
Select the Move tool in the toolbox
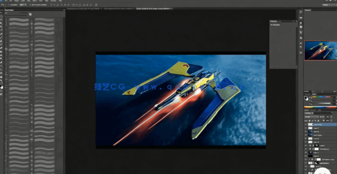tap(1, 13)
